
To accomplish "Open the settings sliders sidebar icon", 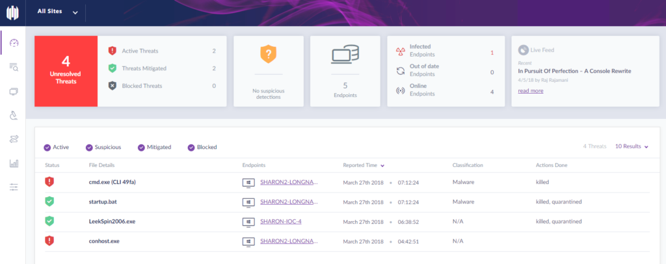I will click(x=14, y=187).
